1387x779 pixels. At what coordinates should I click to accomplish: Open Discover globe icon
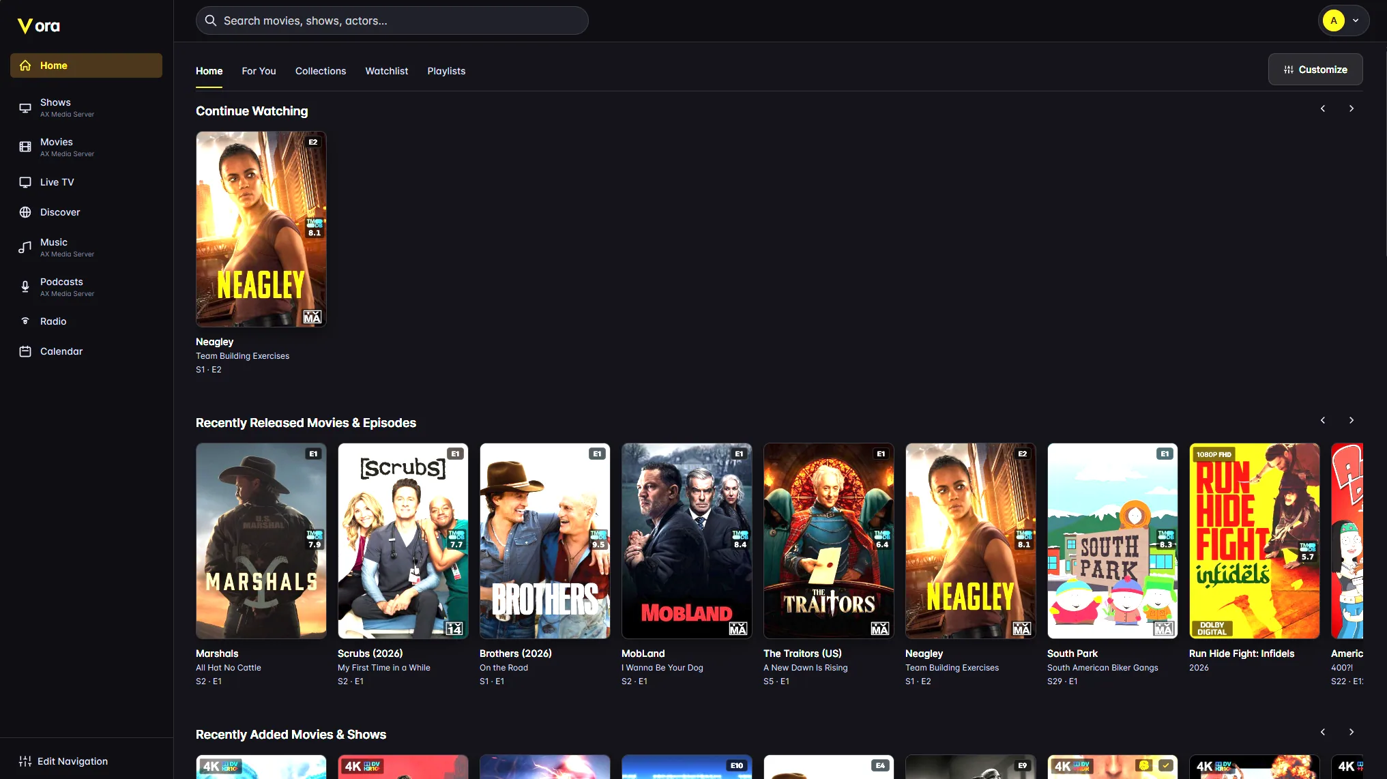click(x=25, y=212)
